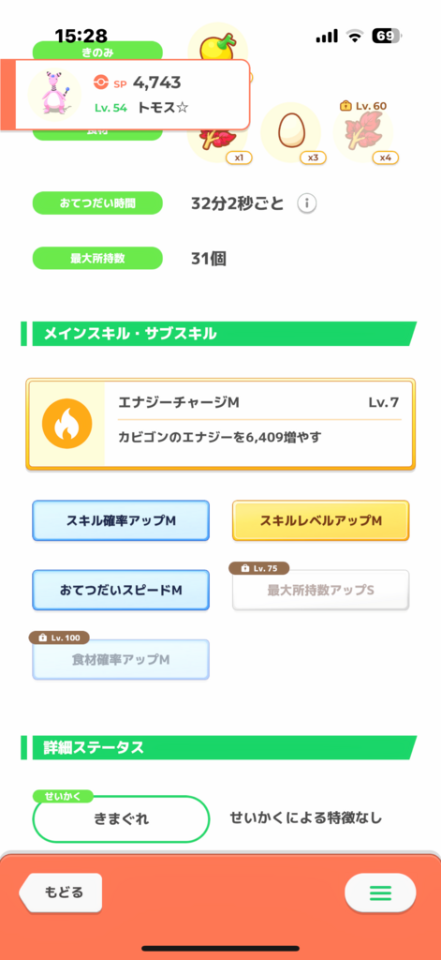The width and height of the screenshot is (441, 960).
Task: Tap the きまぐれ nature box
Action: pos(121,818)
